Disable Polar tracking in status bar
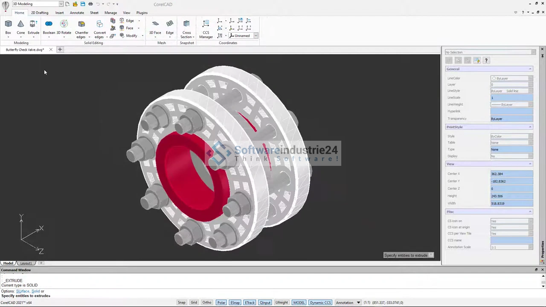This screenshot has width=546, height=307. (221, 303)
